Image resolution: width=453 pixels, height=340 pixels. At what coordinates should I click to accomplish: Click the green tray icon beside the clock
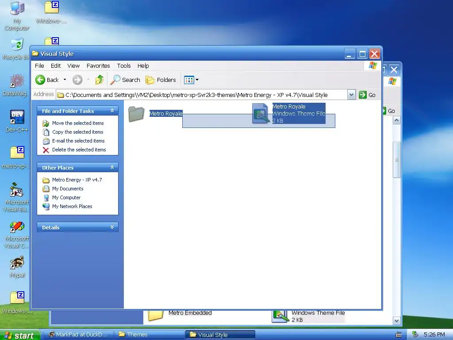coord(415,334)
